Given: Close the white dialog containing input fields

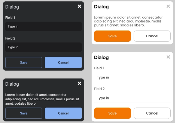Looking at the screenshot, I should pyautogui.click(x=168, y=57).
